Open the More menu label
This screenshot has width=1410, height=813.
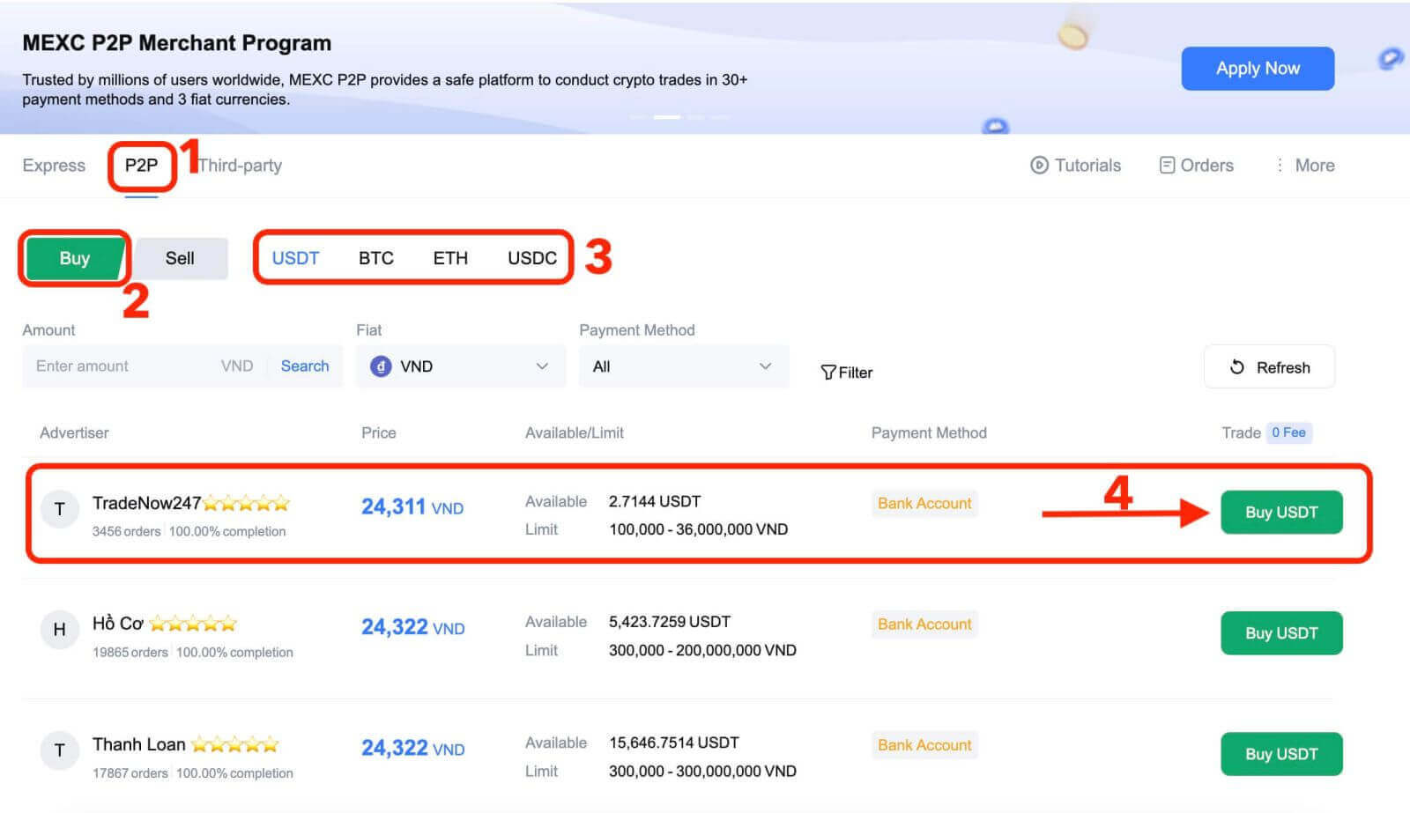[1315, 166]
